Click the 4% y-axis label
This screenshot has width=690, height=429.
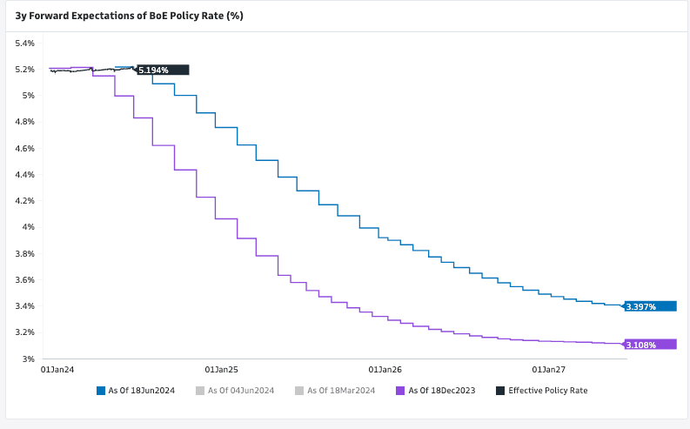pos(27,227)
